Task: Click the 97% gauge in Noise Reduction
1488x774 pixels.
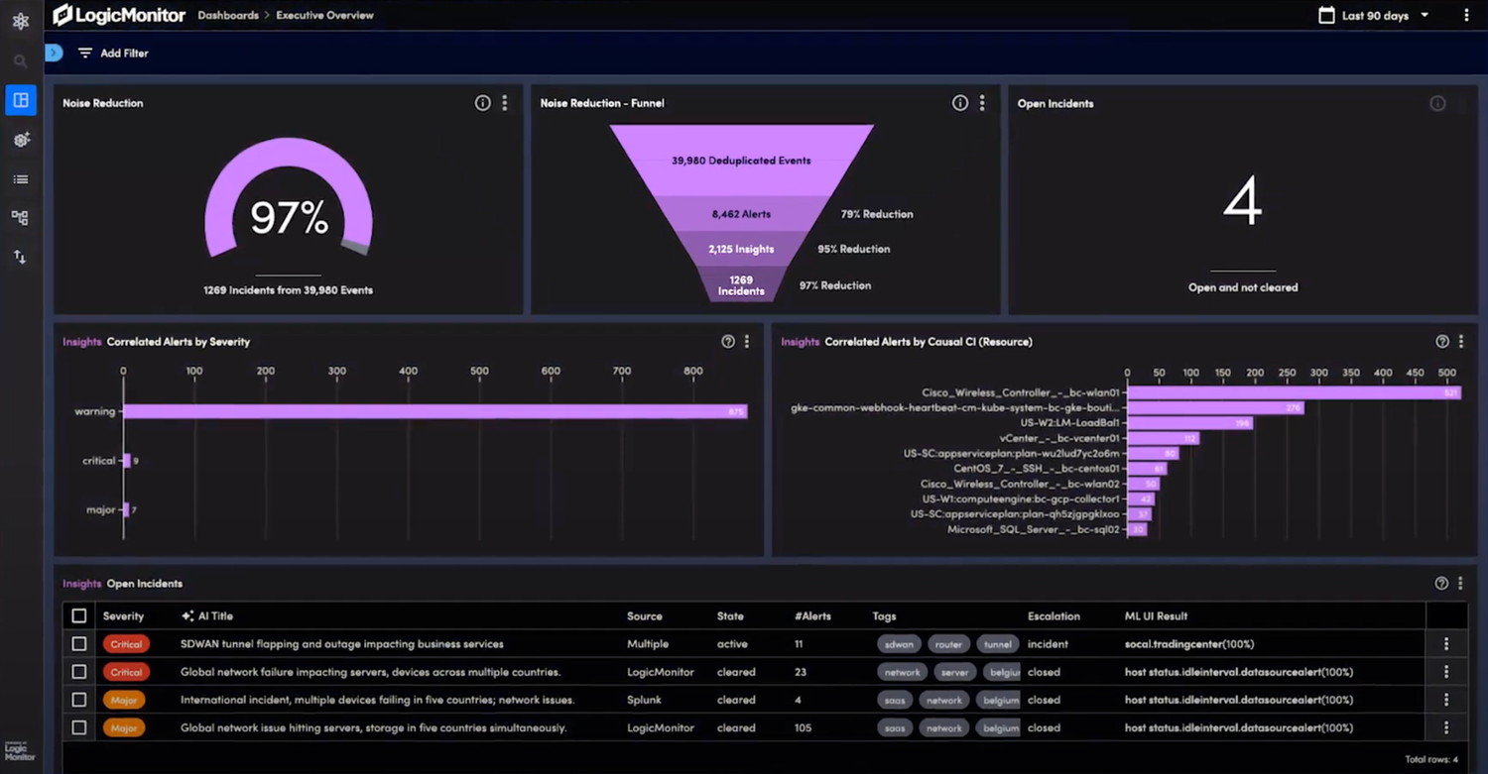Action: [x=289, y=217]
